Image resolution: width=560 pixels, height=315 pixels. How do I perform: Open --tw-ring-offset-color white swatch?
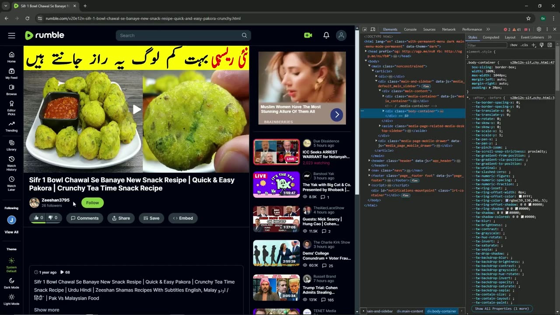[521, 196]
